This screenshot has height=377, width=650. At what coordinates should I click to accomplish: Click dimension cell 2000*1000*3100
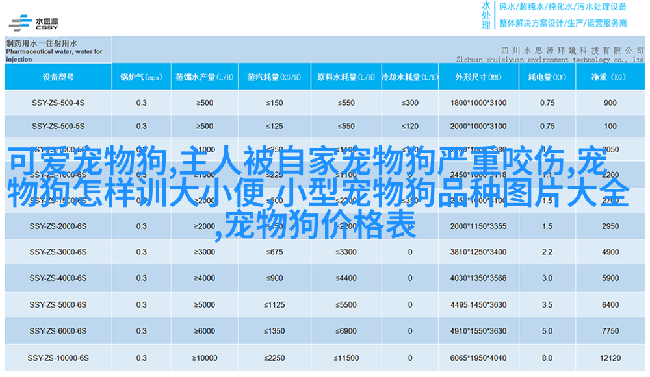[x=478, y=127]
